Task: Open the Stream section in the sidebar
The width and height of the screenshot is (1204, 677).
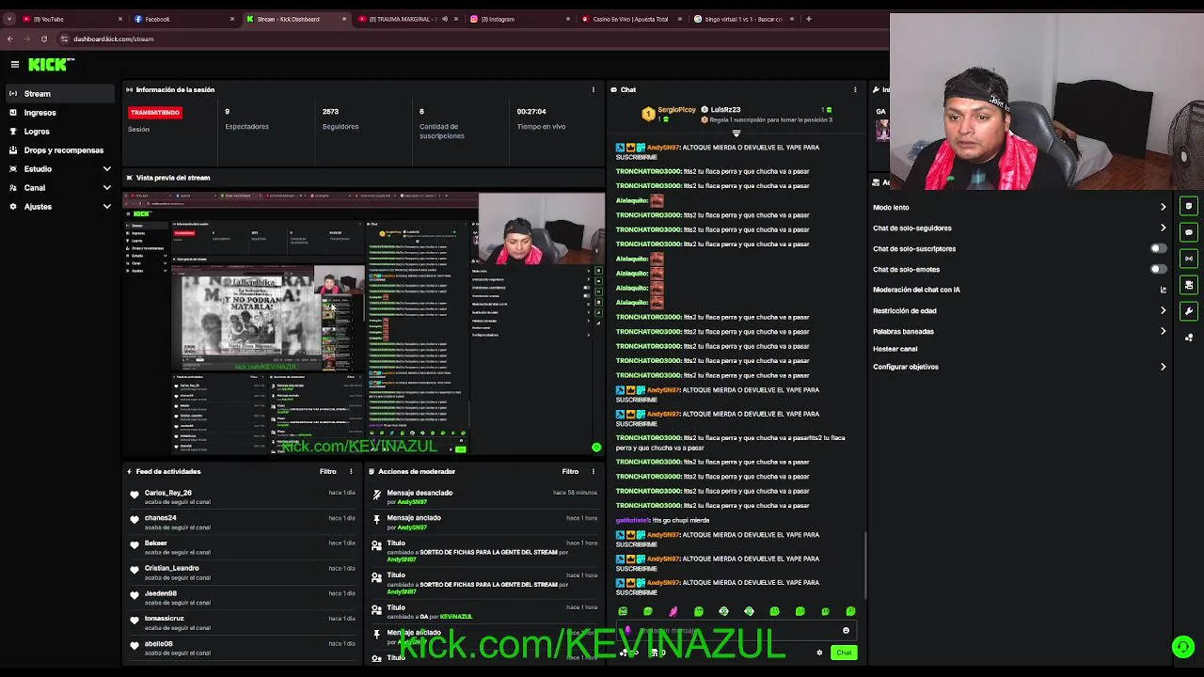Action: pos(59,93)
